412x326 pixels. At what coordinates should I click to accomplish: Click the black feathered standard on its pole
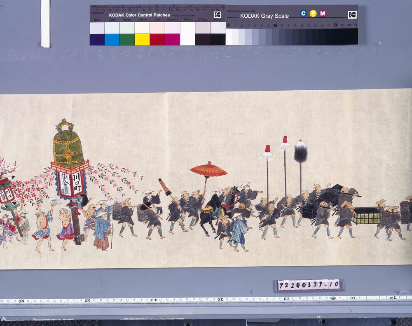coord(301,151)
